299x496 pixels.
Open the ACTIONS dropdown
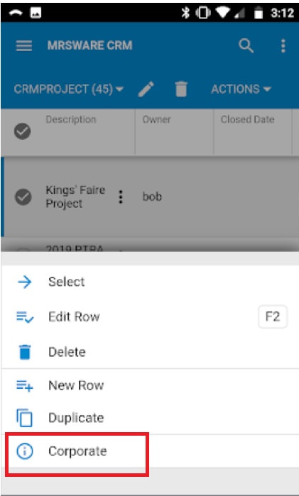(241, 89)
